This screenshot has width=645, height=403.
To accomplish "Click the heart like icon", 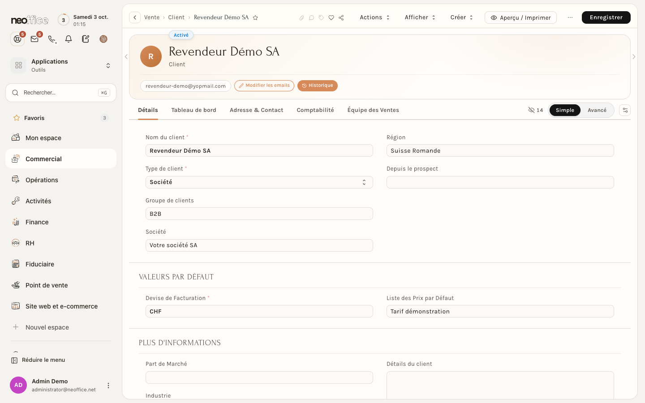I will tap(331, 17).
